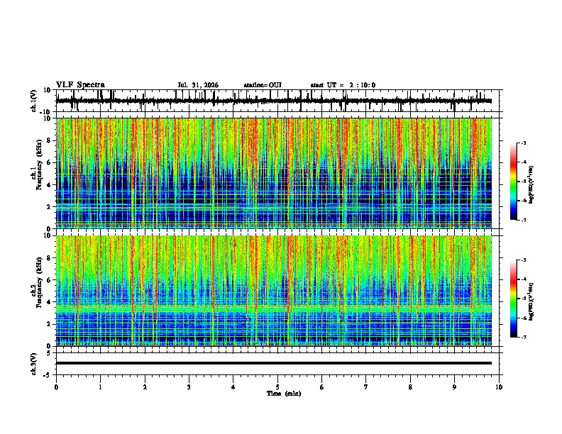Image resolution: width=562 pixels, height=434 pixels.
Task: Click the "-7" tick on the ch.2 colorbar
Action: (523, 338)
